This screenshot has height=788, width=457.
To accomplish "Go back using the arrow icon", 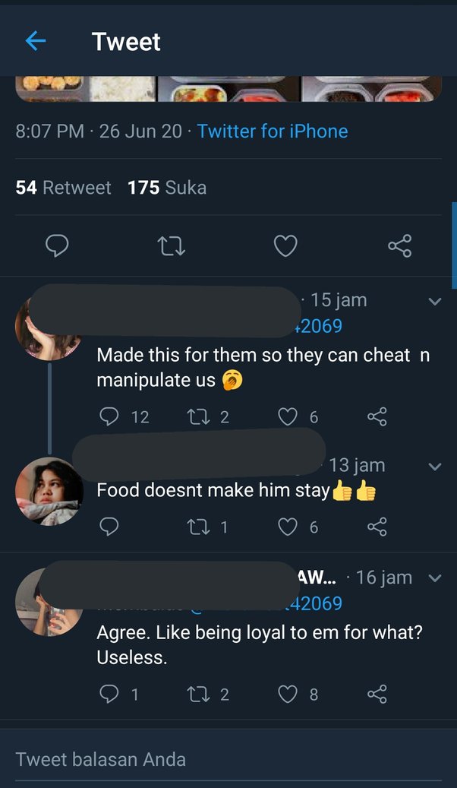I will [36, 41].
